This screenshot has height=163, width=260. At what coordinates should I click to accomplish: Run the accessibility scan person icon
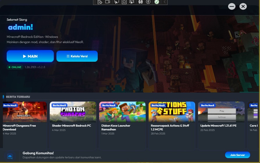coord(148,2)
